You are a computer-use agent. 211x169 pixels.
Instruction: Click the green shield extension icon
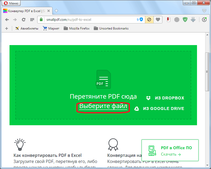[x=185, y=20]
